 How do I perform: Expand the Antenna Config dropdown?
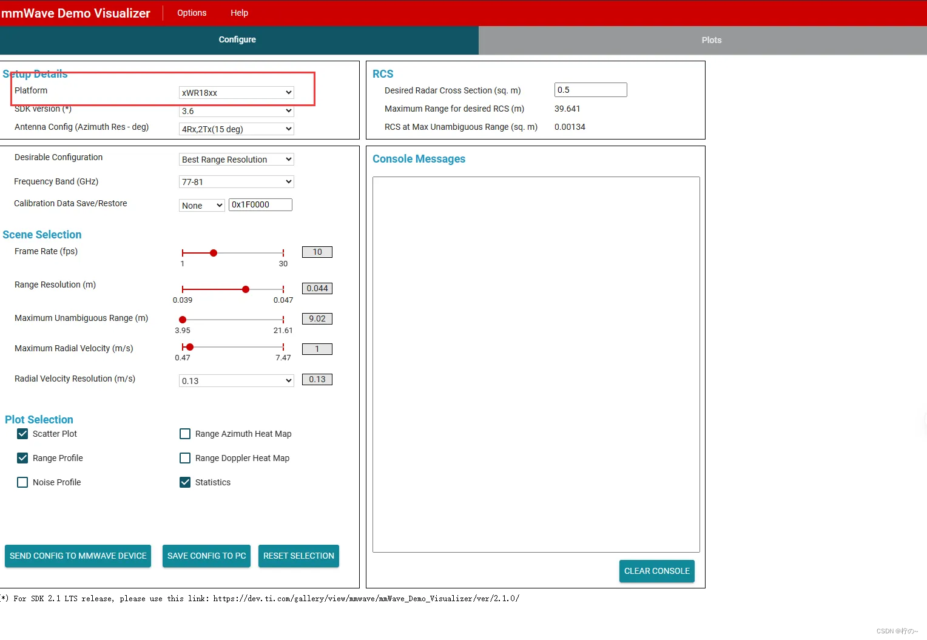tap(237, 129)
